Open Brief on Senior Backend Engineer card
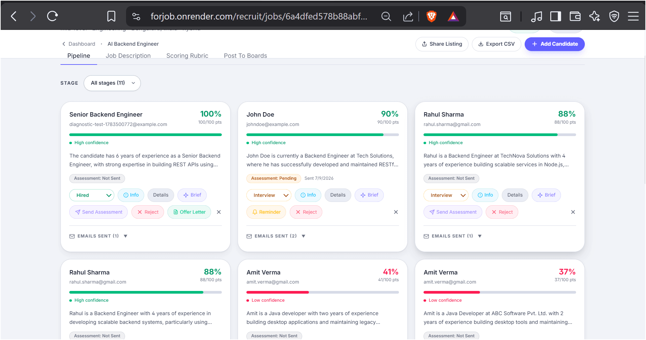Image resolution: width=646 pixels, height=340 pixels. click(x=192, y=195)
